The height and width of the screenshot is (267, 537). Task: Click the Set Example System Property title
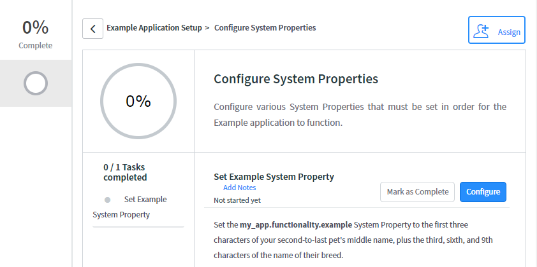tap(274, 177)
